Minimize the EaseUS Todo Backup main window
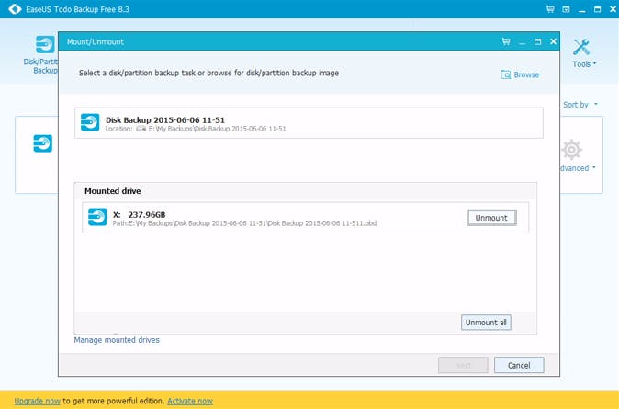This screenshot has height=409, width=619. [x=582, y=10]
